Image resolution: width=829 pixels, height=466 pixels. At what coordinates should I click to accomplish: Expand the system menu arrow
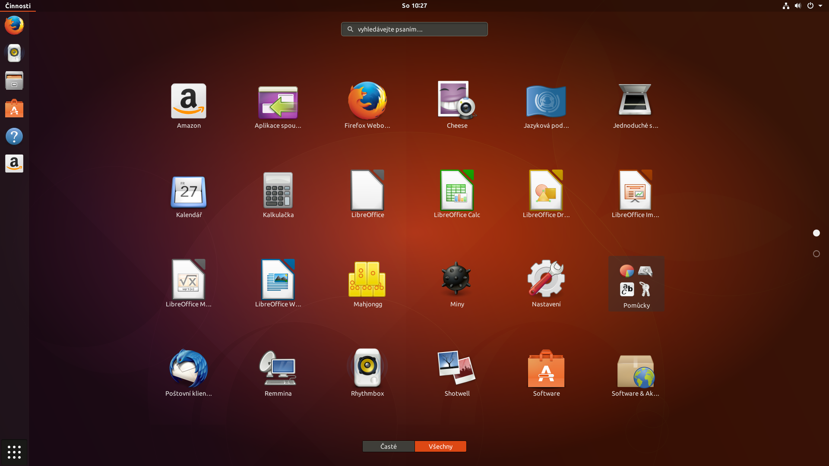pyautogui.click(x=820, y=6)
